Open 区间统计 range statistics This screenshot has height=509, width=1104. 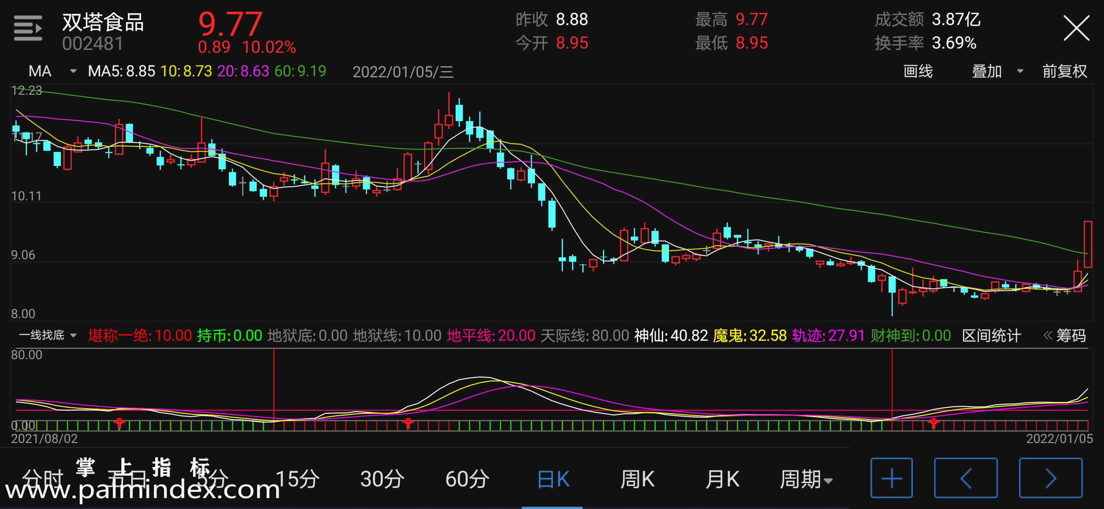click(x=991, y=336)
